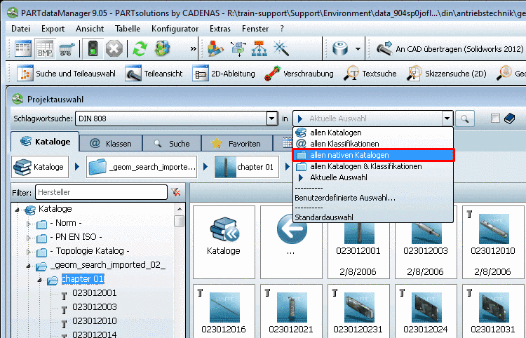This screenshot has height=338, width=526.
Task: Click the cylinder part view icon
Action: pyautogui.click(x=340, y=49)
